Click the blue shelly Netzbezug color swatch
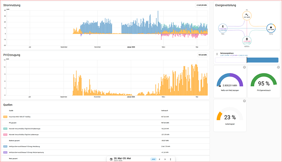Screen dimensions: 282x162 [5, 147]
